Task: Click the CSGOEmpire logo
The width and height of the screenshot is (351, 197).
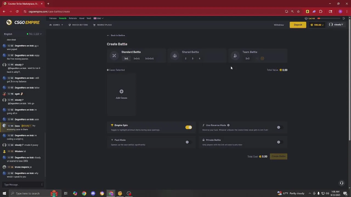Action: [x=23, y=22]
